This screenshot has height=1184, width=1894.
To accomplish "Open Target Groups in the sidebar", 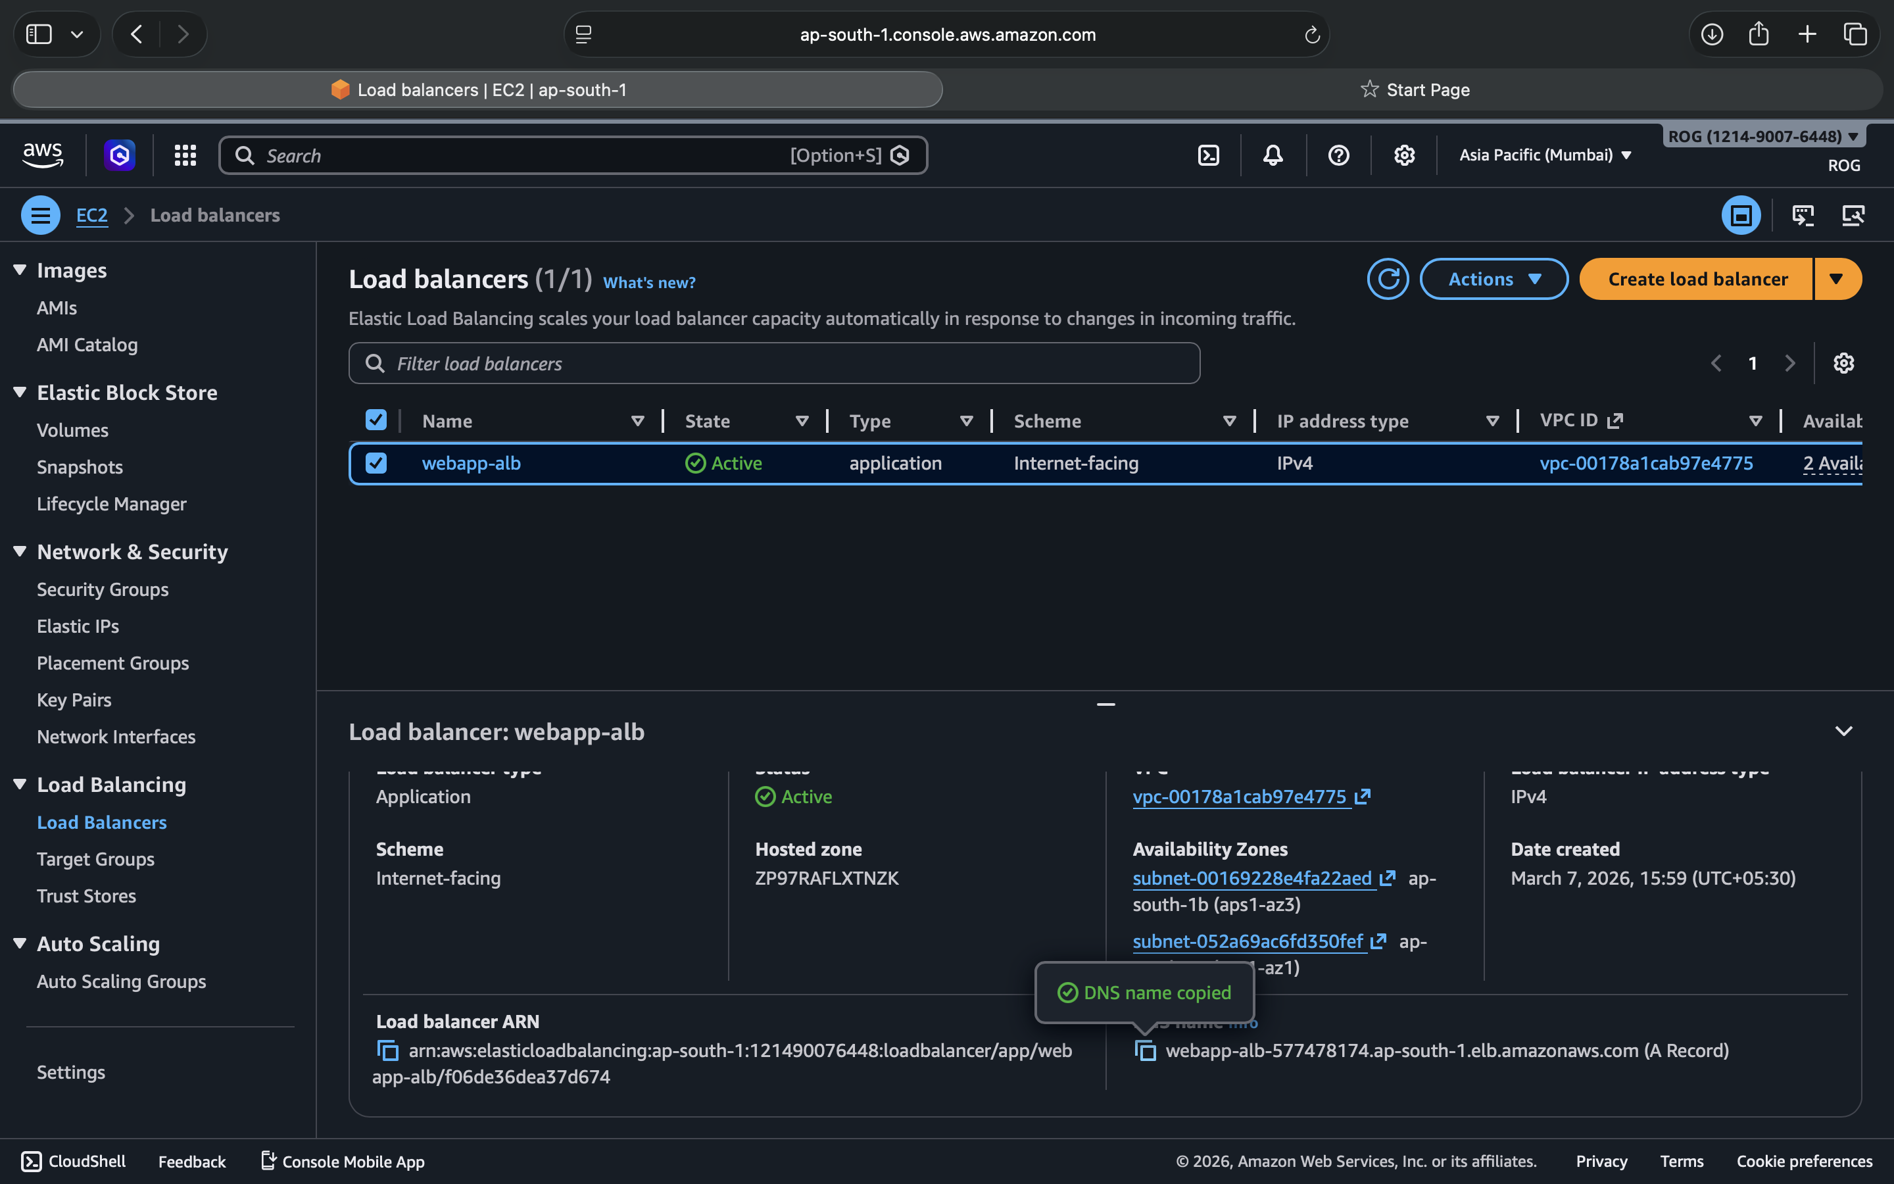I will 95,859.
